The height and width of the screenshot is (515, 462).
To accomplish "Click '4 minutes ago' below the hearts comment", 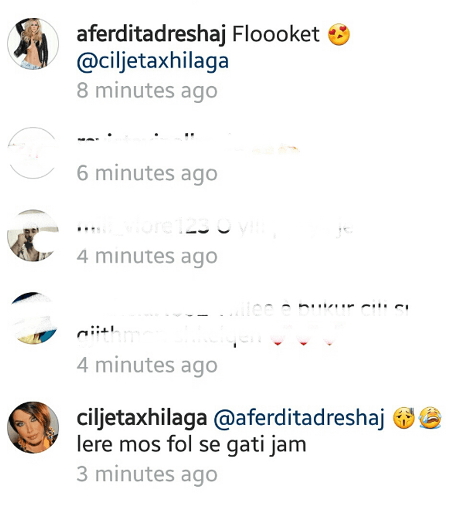I will tap(147, 365).
